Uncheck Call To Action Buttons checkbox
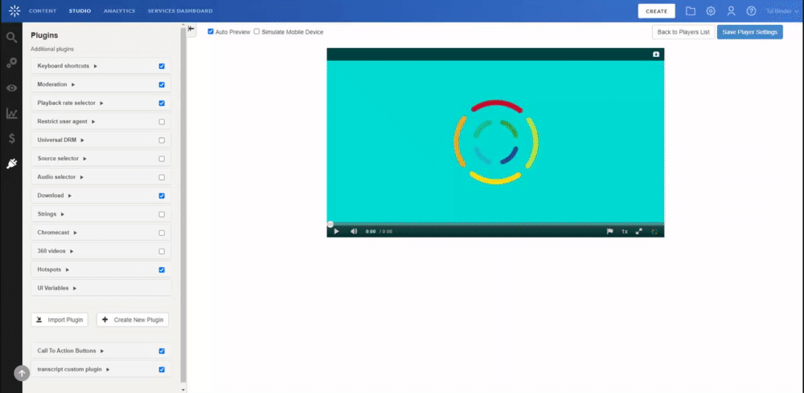 pos(162,351)
